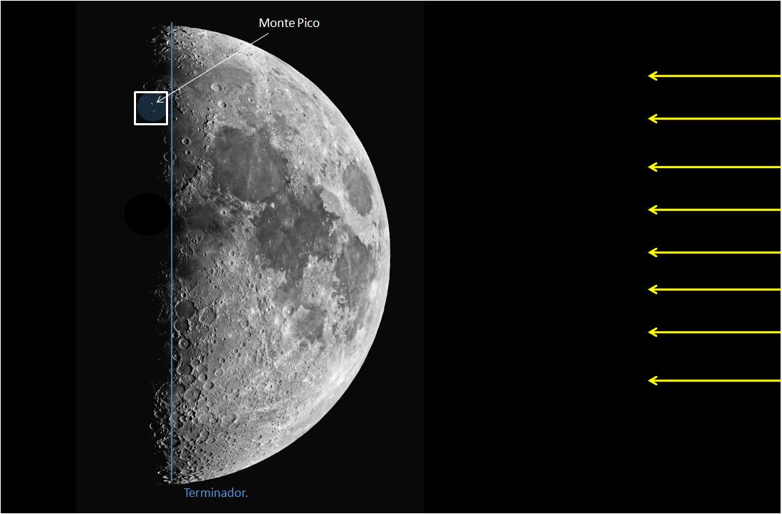Image resolution: width=782 pixels, height=514 pixels.
Task: Click the fifth yellow arrow from top
Action: tap(714, 253)
